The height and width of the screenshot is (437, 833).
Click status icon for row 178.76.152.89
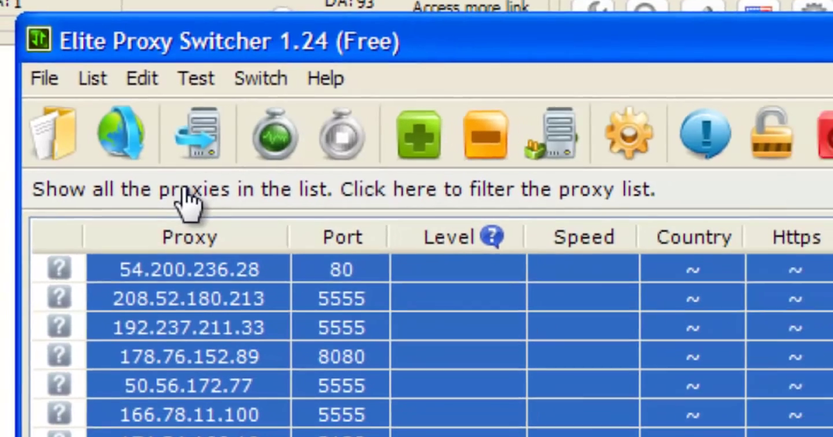59,355
